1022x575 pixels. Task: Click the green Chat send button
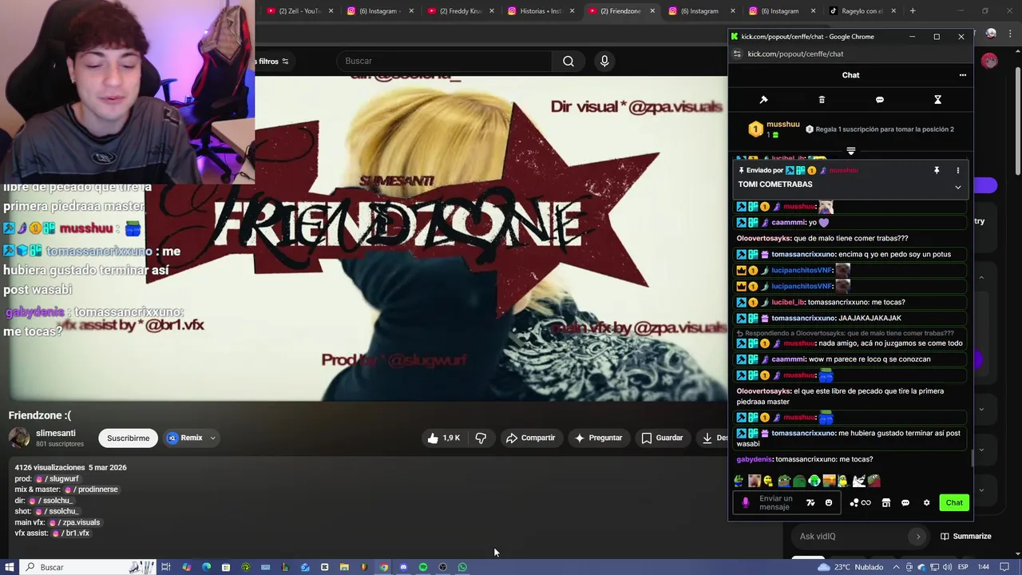(x=954, y=502)
